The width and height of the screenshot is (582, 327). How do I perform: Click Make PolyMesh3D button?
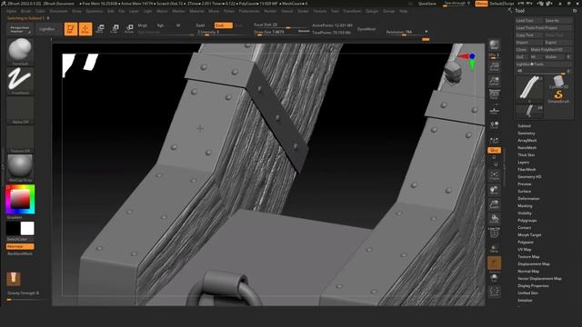click(x=550, y=49)
